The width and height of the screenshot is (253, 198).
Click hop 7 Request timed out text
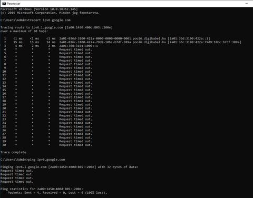tap(75, 61)
